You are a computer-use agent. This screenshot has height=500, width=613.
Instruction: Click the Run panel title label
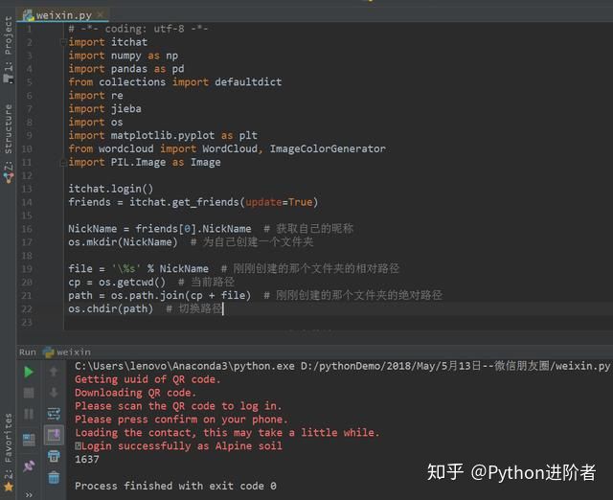click(28, 352)
